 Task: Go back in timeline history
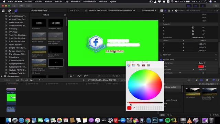click(83, 80)
